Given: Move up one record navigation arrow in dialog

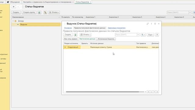Looking at the screenshot, I should point(151,92).
